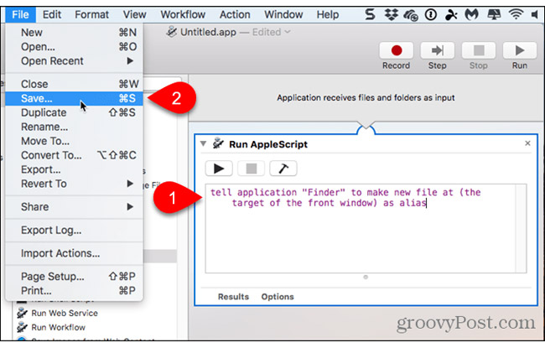Screen dimensions: 545x348
Task: Click the Wi-Fi status icon
Action: pyautogui.click(x=515, y=14)
